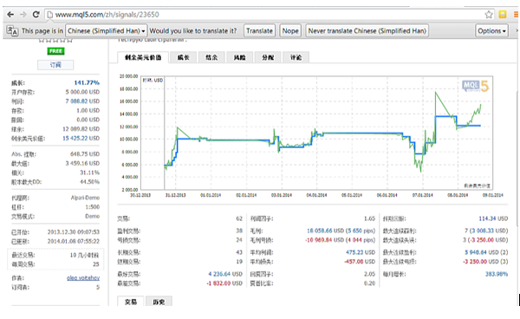Click the 44.50% drawdown value
520x319 pixels.
89,182
